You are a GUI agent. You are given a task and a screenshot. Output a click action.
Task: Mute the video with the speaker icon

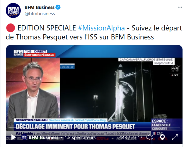click(150, 137)
